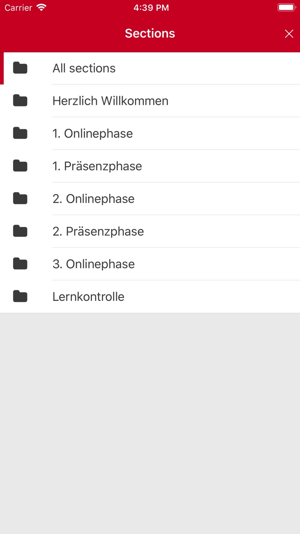The image size is (300, 534).
Task: Select the Lernkontrolle folder icon
Action: click(20, 296)
